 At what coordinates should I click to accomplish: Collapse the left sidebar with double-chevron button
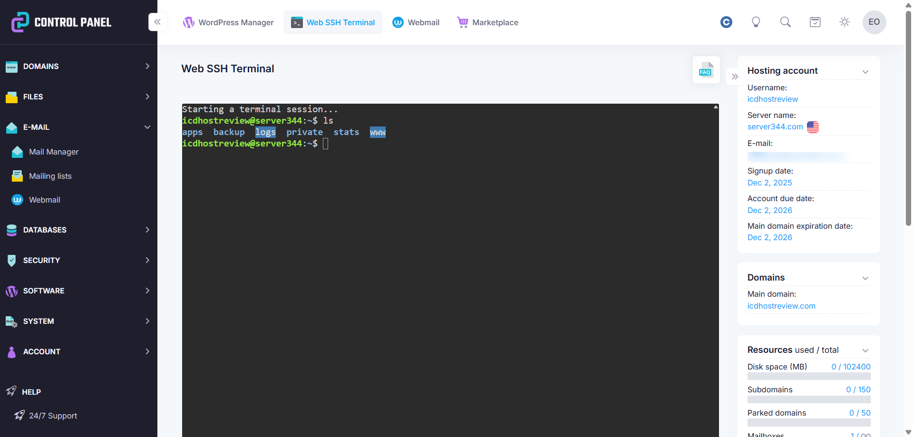point(157,22)
